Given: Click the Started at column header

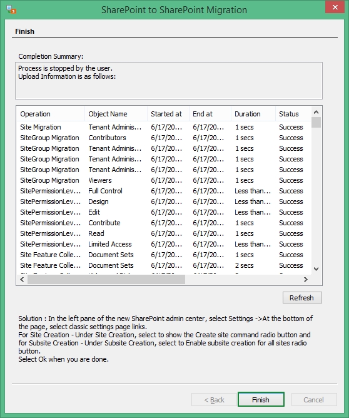Looking at the screenshot, I should (x=168, y=114).
